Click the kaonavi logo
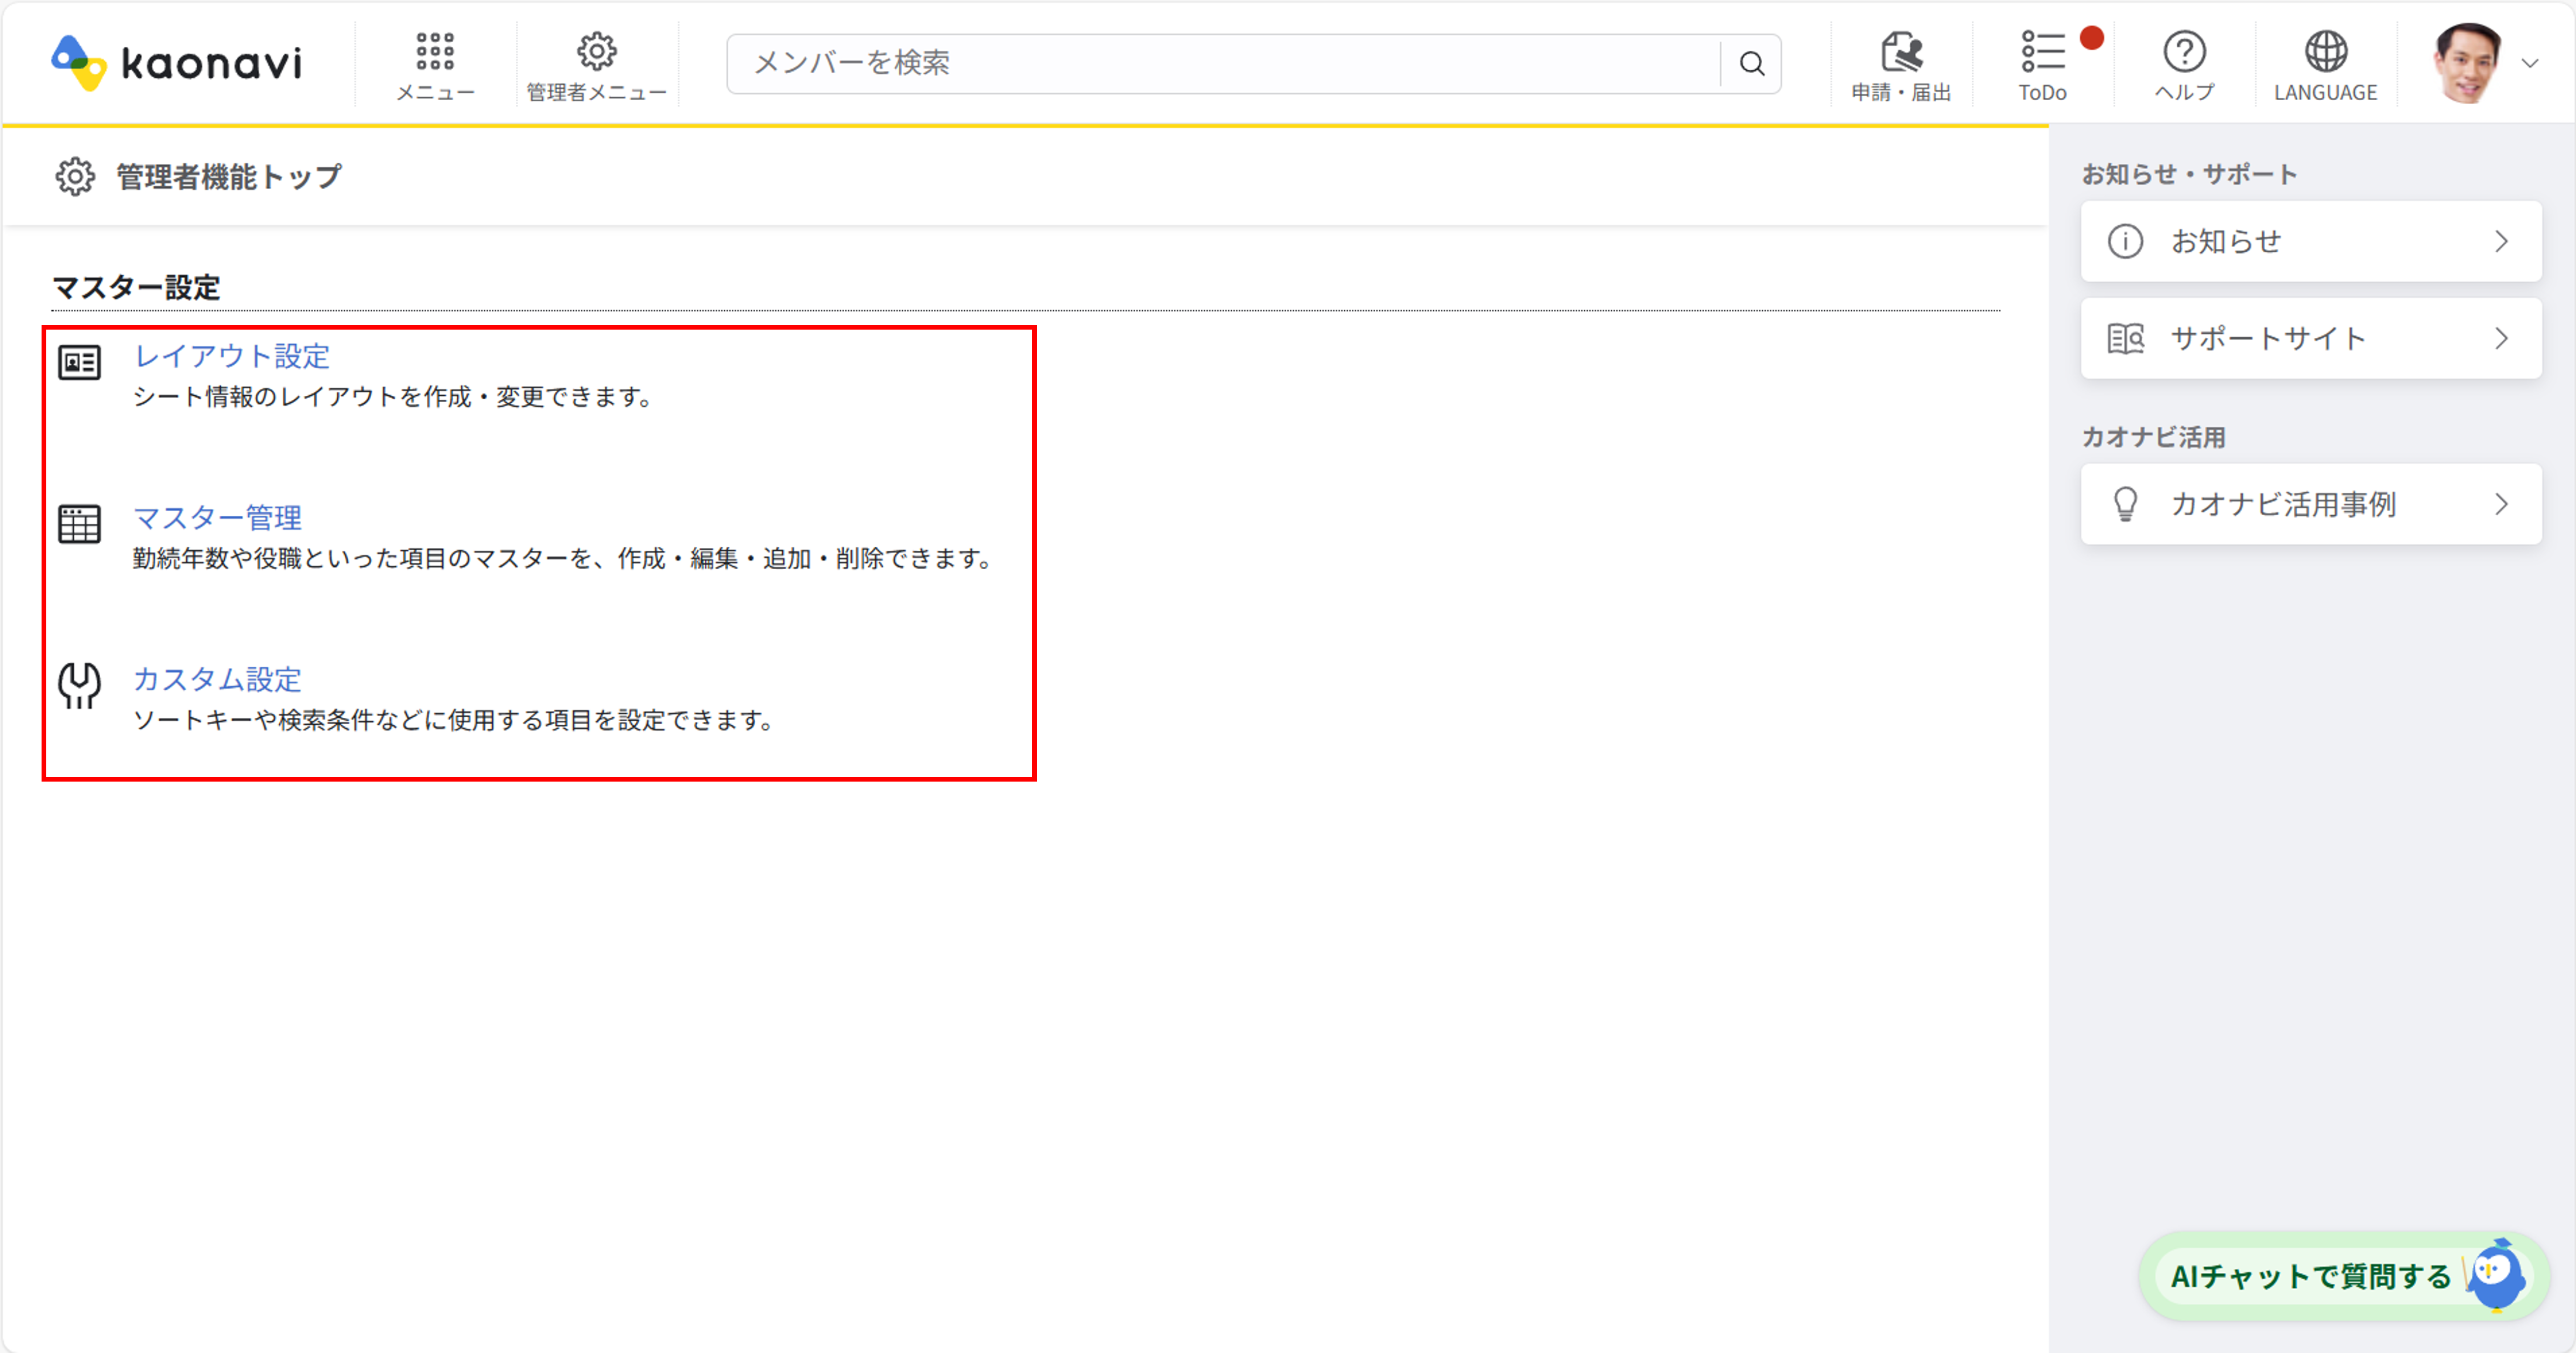2576x1353 pixels. pyautogui.click(x=176, y=63)
